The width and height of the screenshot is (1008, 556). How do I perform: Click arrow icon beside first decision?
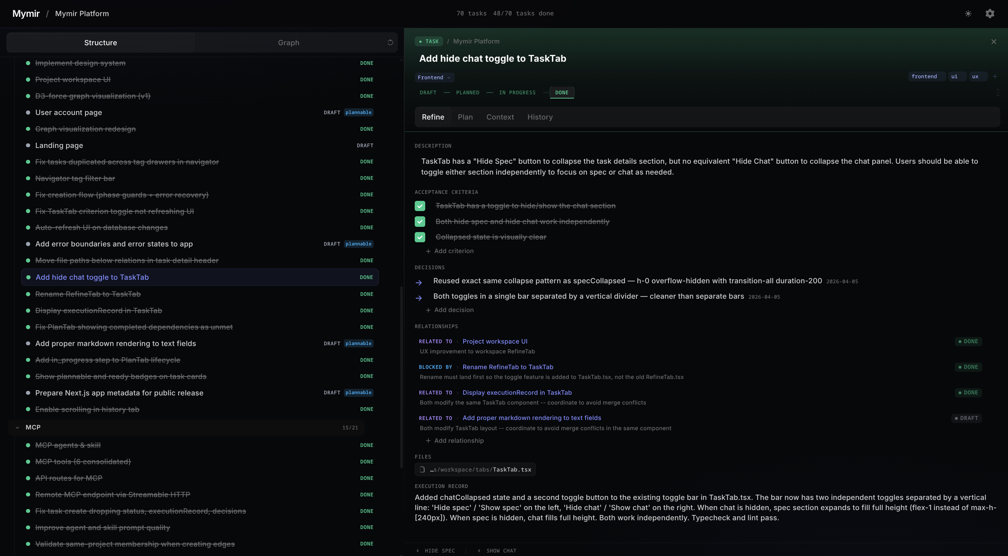(419, 282)
